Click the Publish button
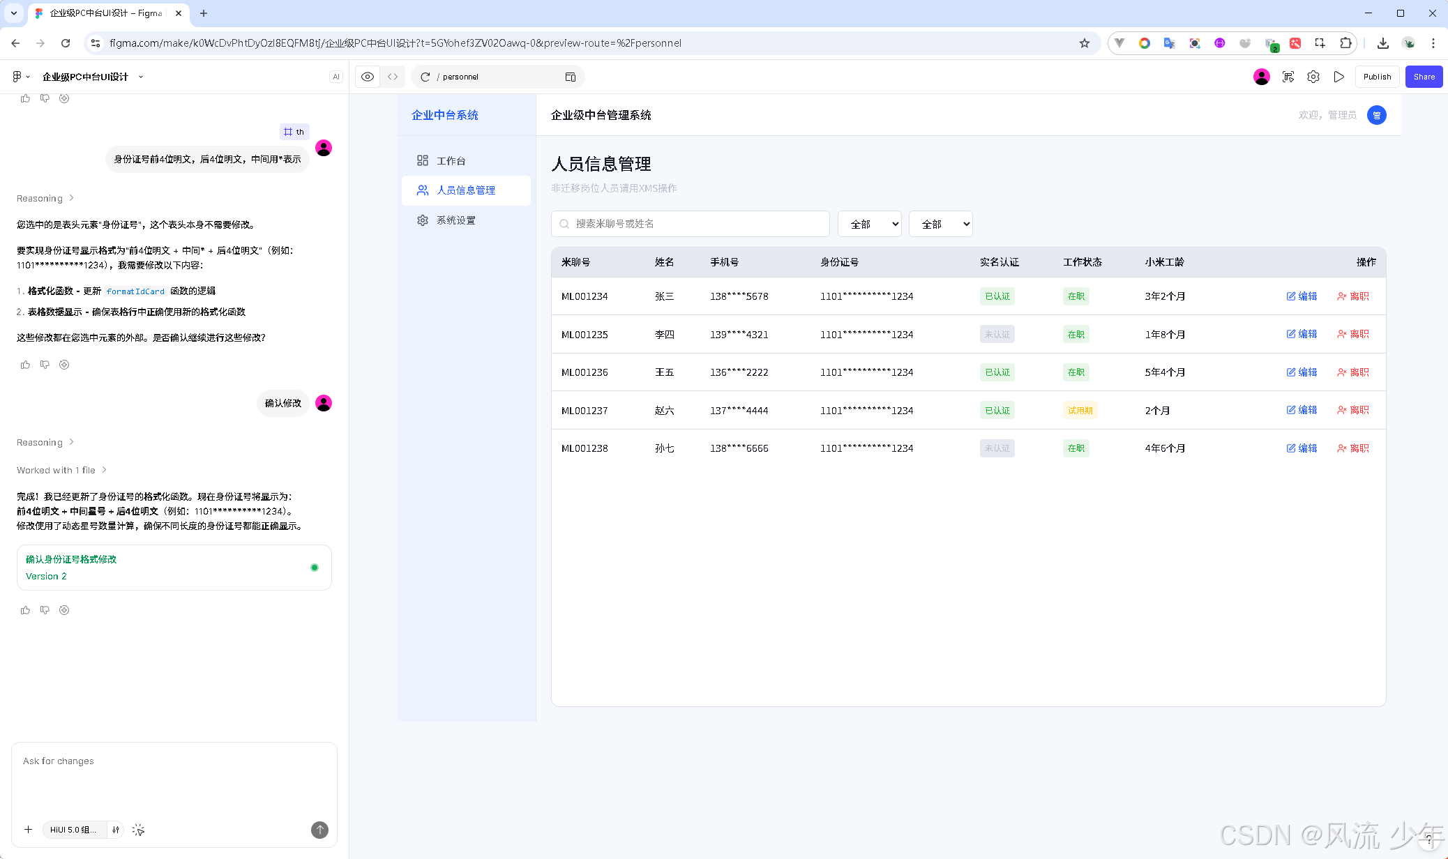1448x859 pixels. 1377,77
